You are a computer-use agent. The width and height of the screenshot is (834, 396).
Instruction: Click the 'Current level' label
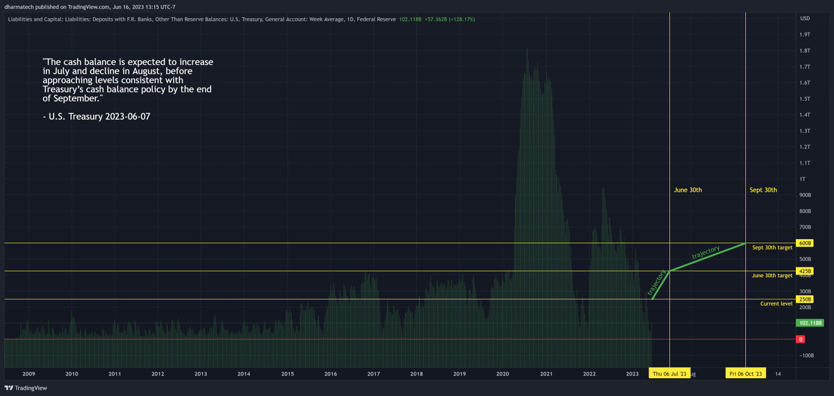pos(776,304)
